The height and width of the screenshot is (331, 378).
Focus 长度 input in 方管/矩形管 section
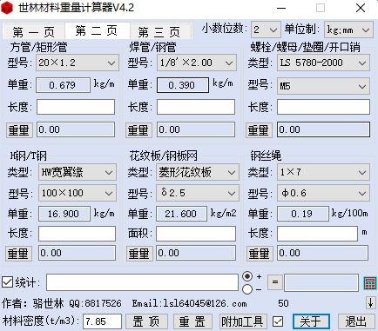(76, 107)
